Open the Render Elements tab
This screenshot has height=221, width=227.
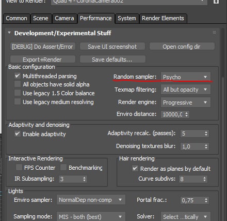(x=163, y=18)
